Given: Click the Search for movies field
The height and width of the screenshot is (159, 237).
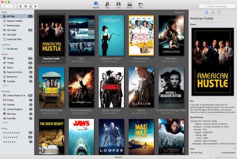Looking at the screenshot, I should [217, 7].
